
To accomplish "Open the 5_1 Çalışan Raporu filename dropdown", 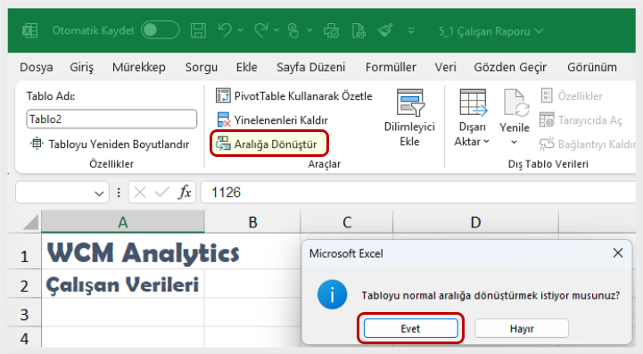I will [490, 31].
